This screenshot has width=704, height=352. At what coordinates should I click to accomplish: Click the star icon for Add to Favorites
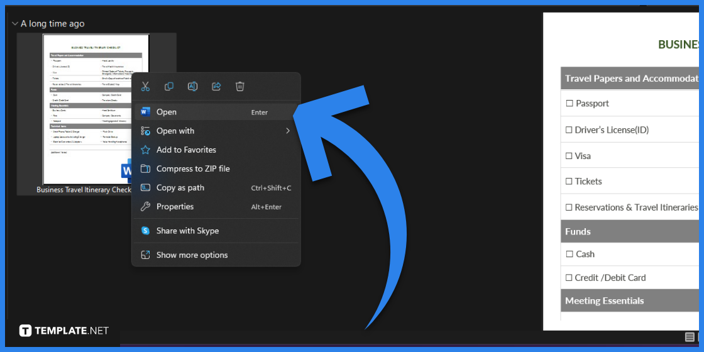point(145,150)
